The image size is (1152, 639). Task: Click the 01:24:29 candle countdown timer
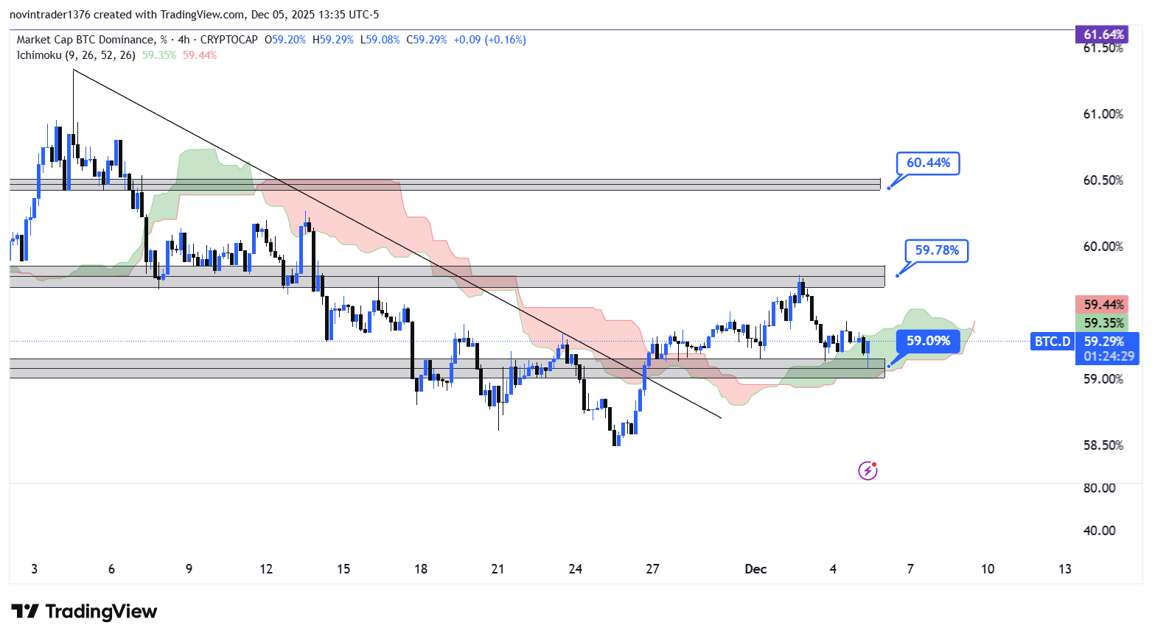[1108, 356]
